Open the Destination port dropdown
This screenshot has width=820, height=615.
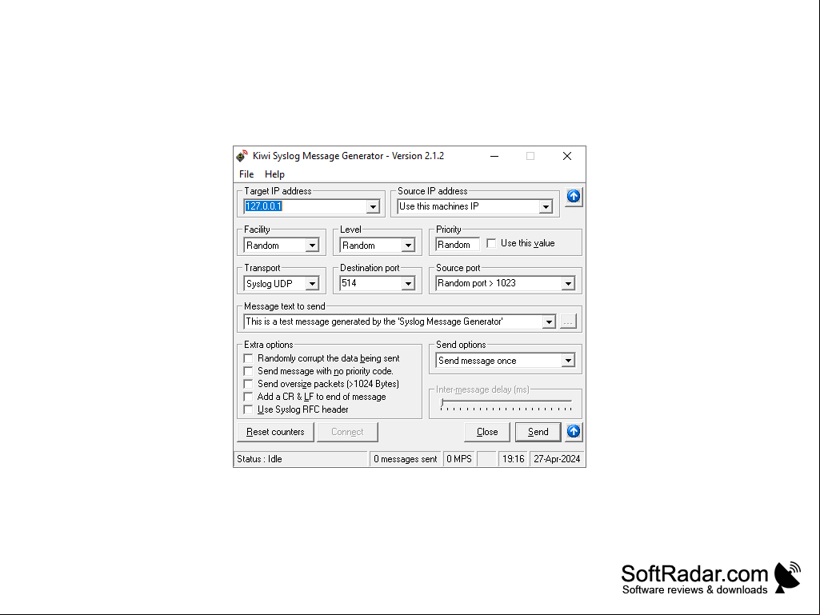(408, 283)
